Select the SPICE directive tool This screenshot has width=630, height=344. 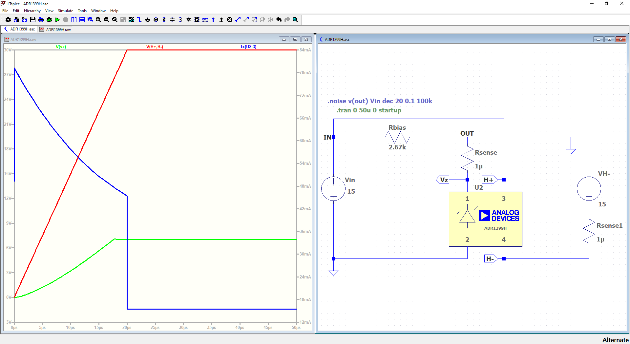click(x=221, y=20)
